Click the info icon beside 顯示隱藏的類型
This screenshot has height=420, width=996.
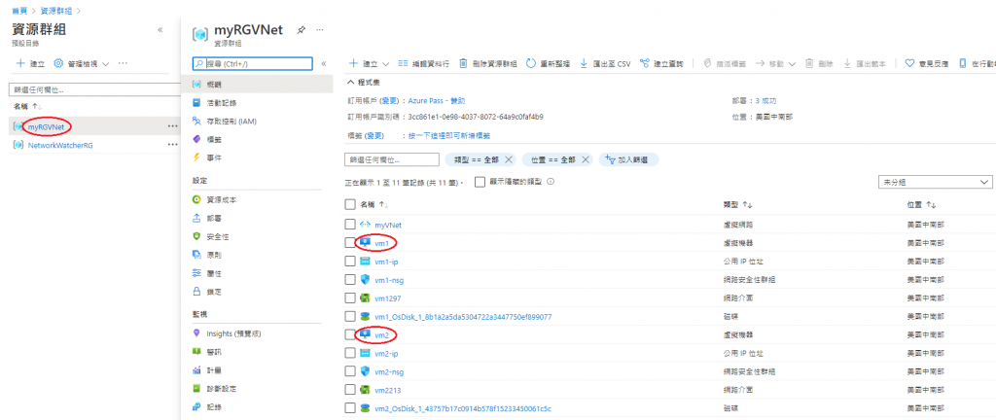pos(551,182)
